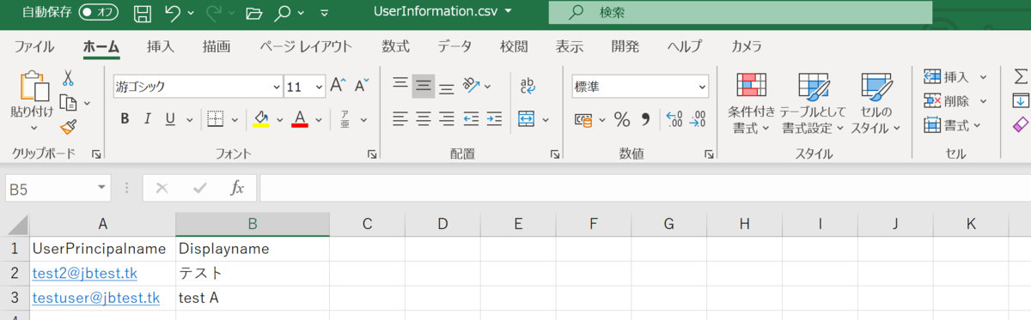
Task: Open the font size 11 dropdown
Action: pyautogui.click(x=320, y=87)
